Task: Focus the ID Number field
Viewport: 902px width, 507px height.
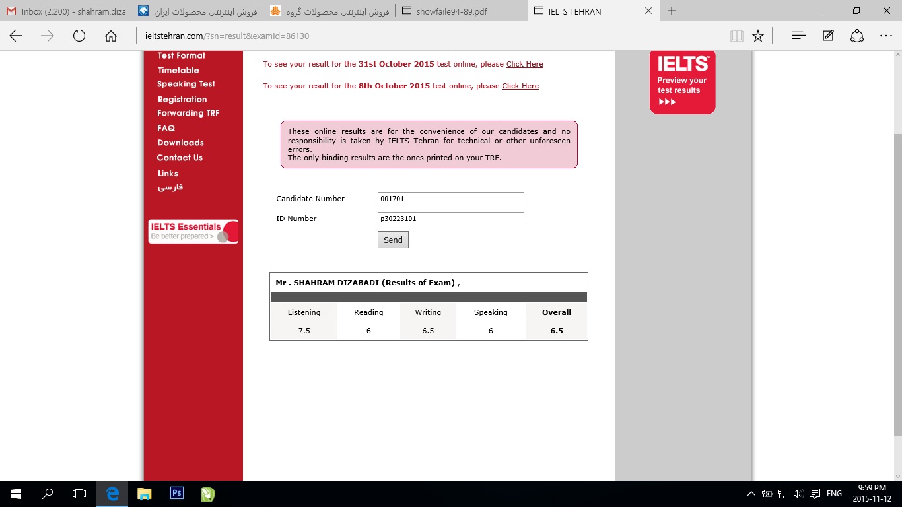Action: coord(451,219)
